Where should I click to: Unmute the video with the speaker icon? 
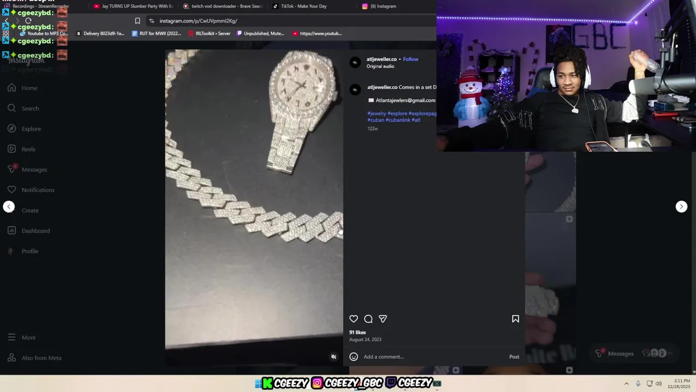[334, 357]
